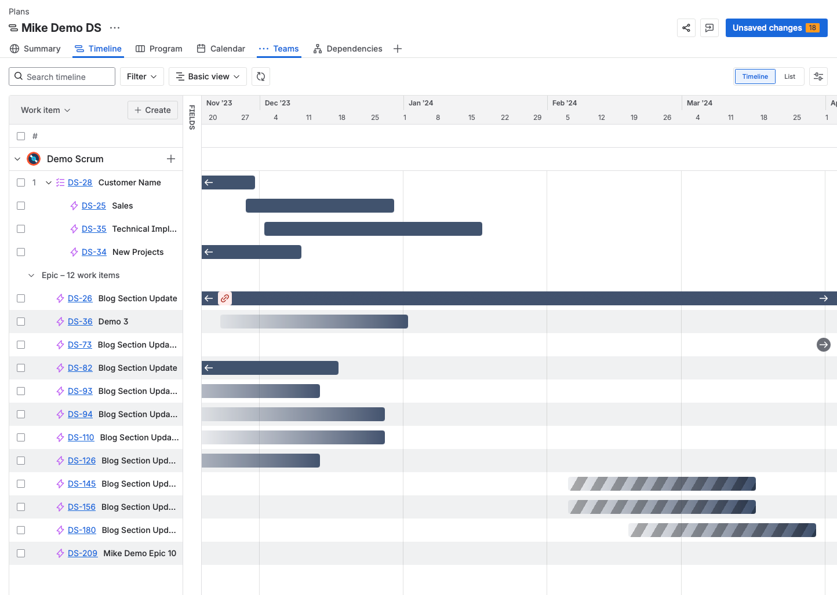Open the three-dot menu beside plan title

tap(115, 28)
